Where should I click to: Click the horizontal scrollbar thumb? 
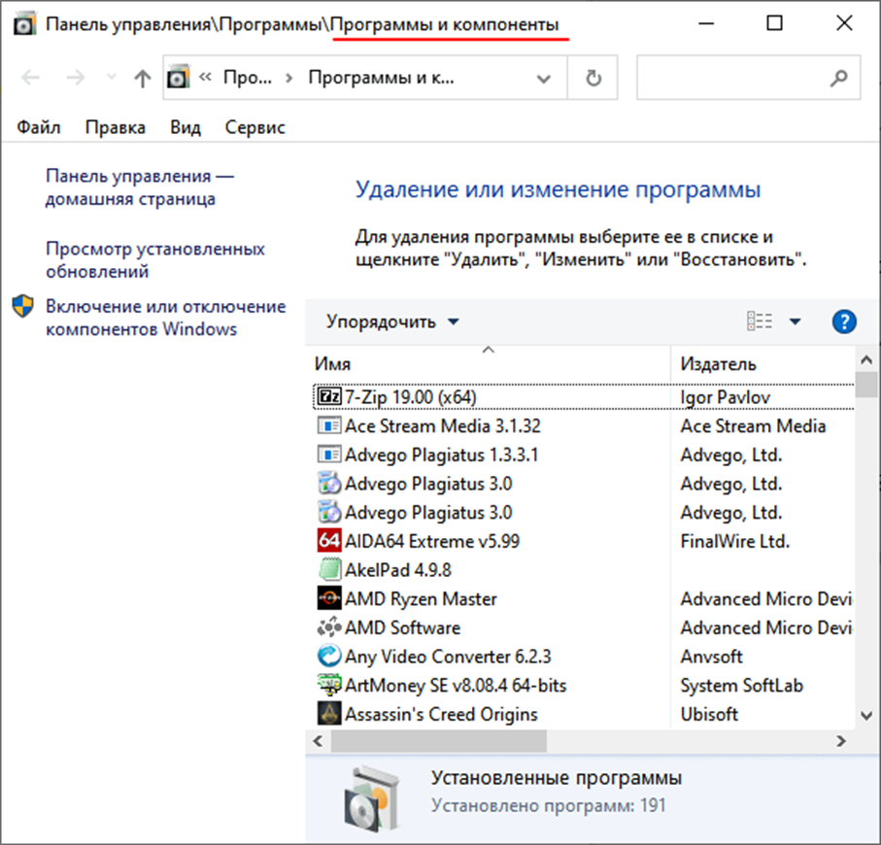pos(439,741)
